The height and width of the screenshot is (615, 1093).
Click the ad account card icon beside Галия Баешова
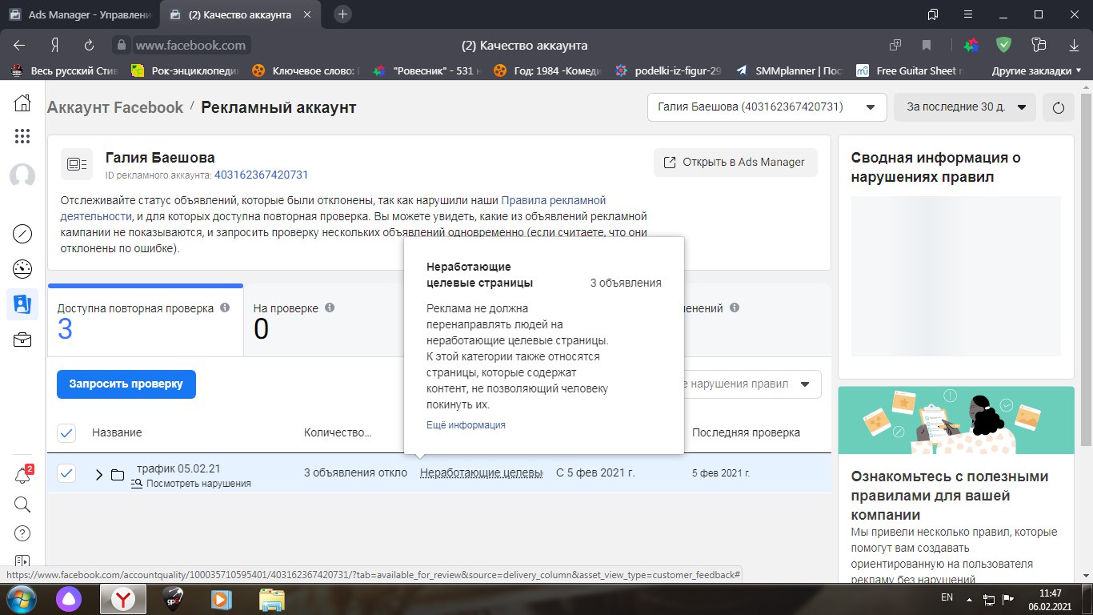[77, 163]
